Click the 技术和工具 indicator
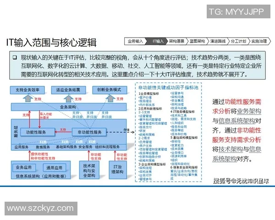Screen dimensions: 275x220 [x=179, y=115]
